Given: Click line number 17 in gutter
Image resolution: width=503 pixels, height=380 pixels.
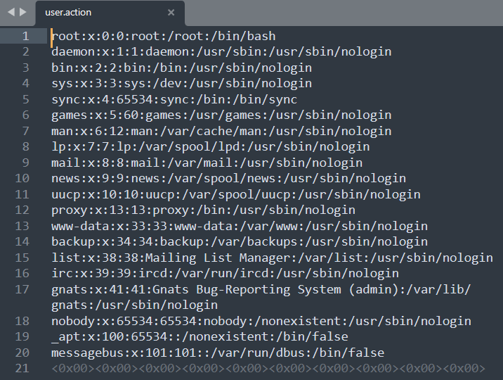Looking at the screenshot, I should coord(22,289).
